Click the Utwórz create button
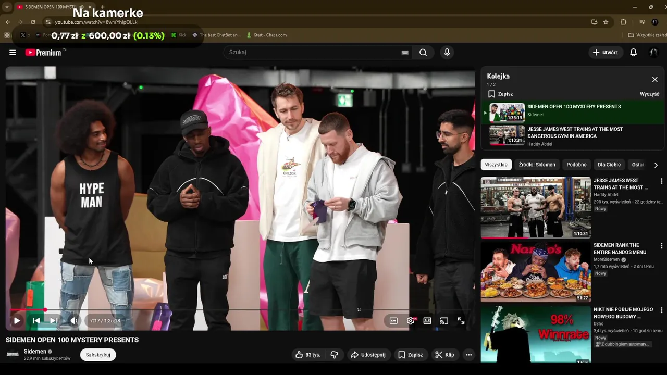The height and width of the screenshot is (375, 667). (605, 52)
